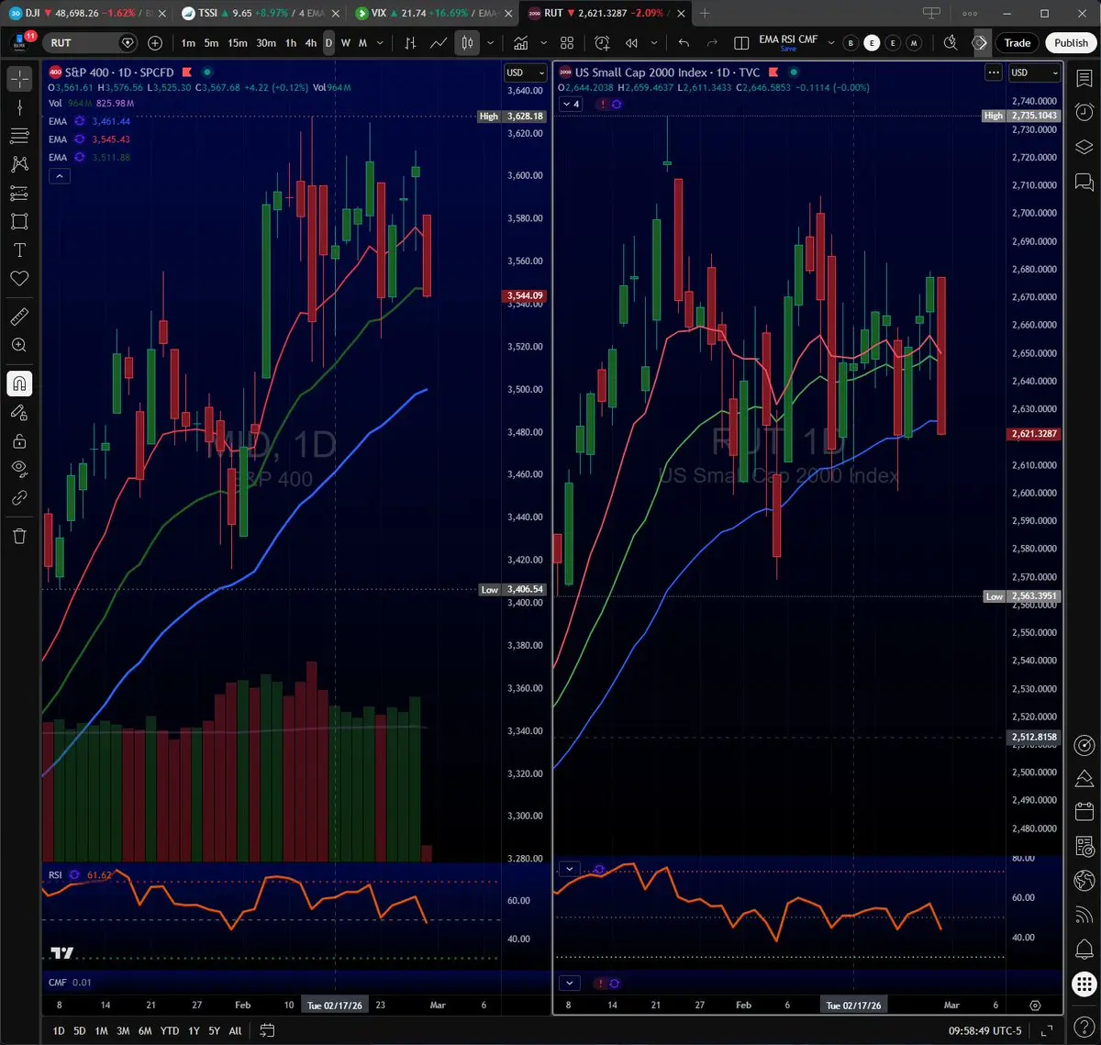
Task: Open the RUT chart more options ellipsis
Action: click(994, 72)
